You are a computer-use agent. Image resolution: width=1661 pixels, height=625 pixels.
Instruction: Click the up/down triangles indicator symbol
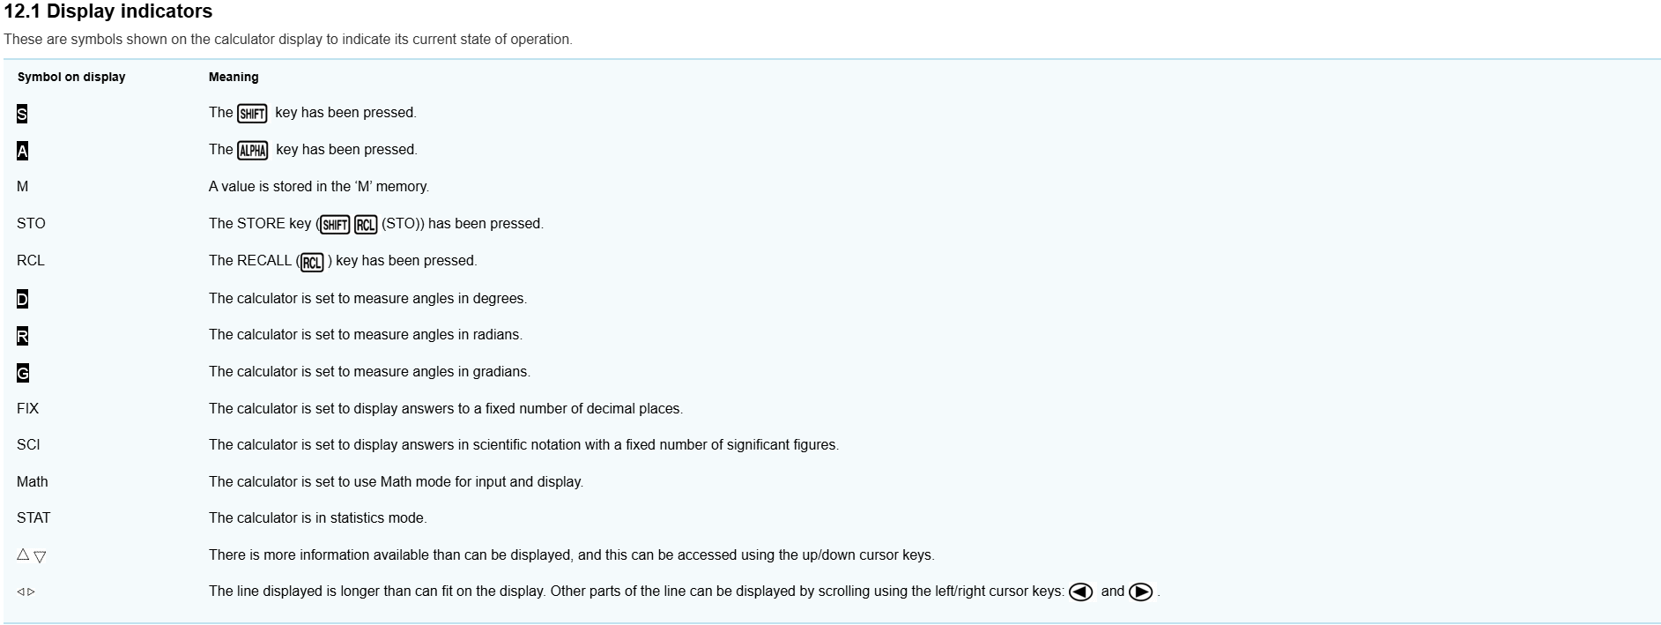click(31, 555)
